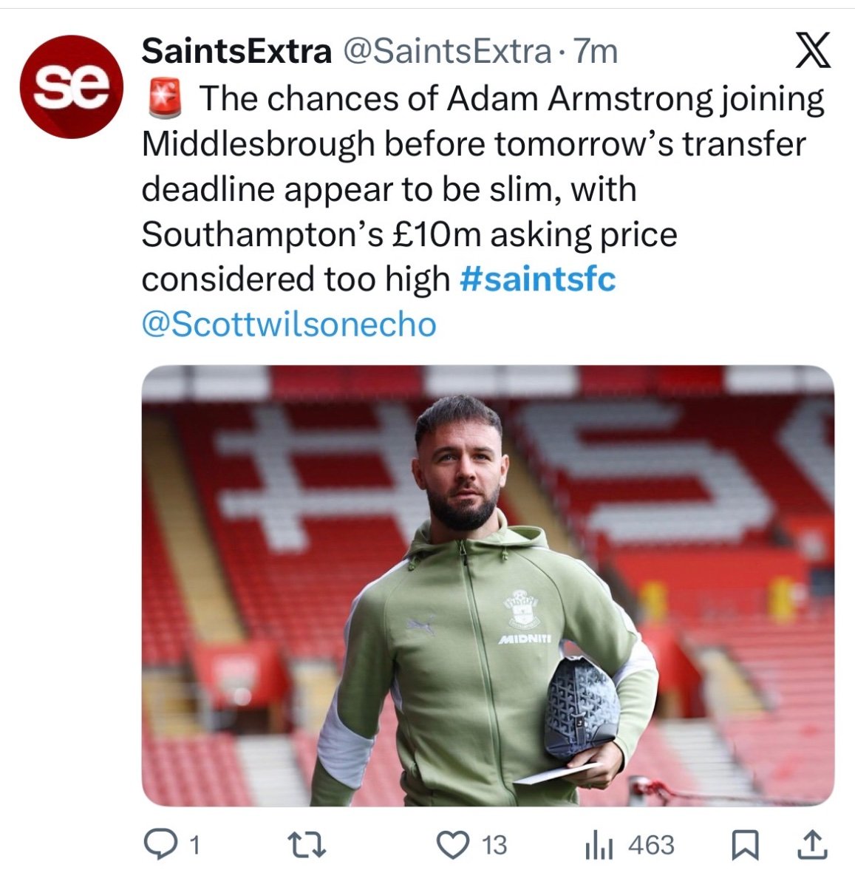
Task: Open view analytics bar chart icon
Action: click(x=599, y=845)
